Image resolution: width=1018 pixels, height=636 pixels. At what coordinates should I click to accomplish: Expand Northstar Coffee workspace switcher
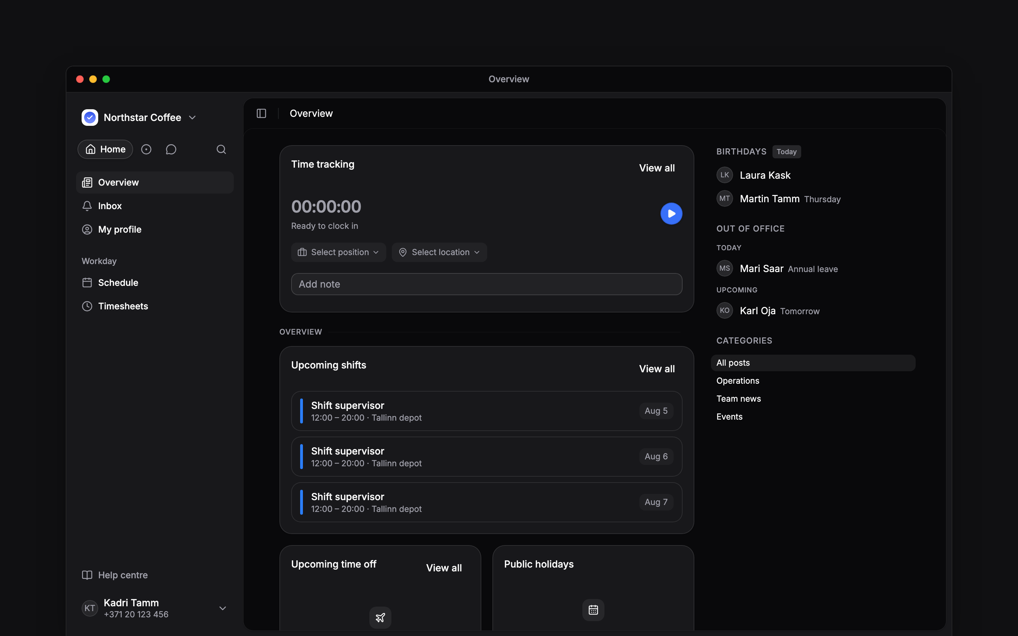(192, 118)
